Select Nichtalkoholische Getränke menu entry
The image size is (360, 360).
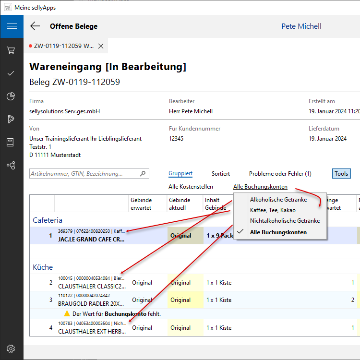click(285, 221)
